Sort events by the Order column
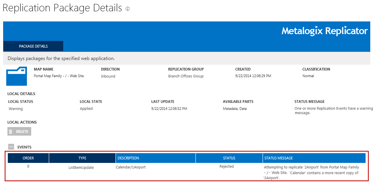 [x=28, y=158]
